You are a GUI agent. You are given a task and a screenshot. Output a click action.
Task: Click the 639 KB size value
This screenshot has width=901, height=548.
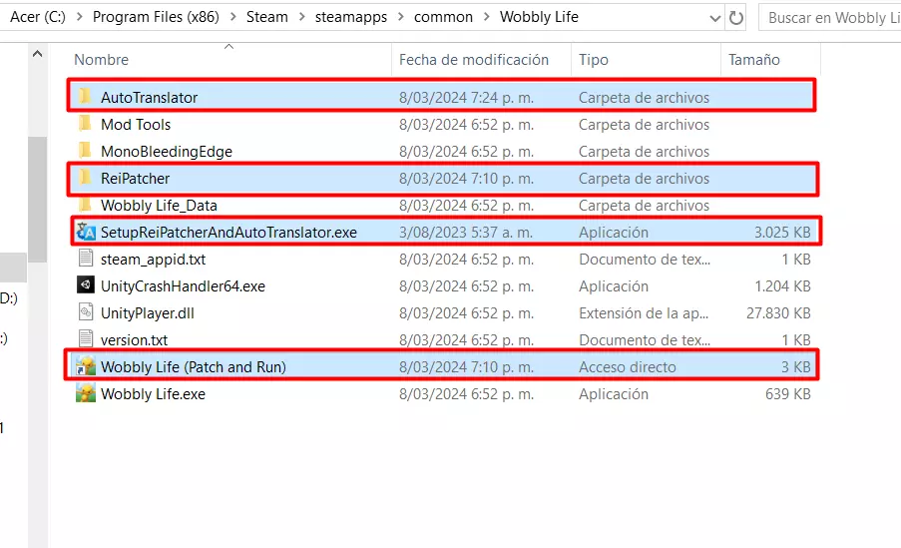point(788,394)
